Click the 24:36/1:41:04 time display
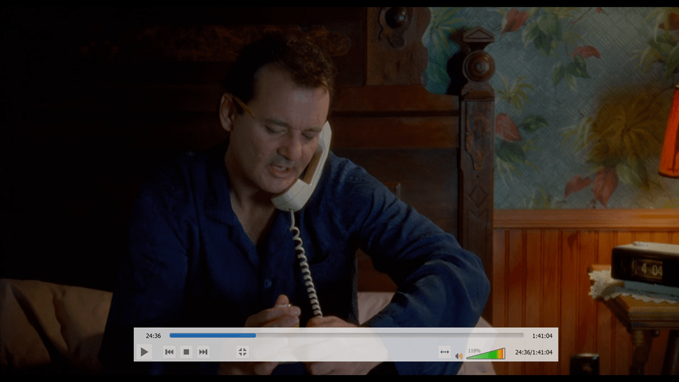 pos(534,352)
